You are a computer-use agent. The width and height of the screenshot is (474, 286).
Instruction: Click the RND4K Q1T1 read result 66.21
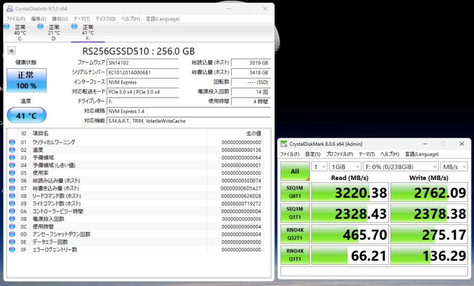350,255
